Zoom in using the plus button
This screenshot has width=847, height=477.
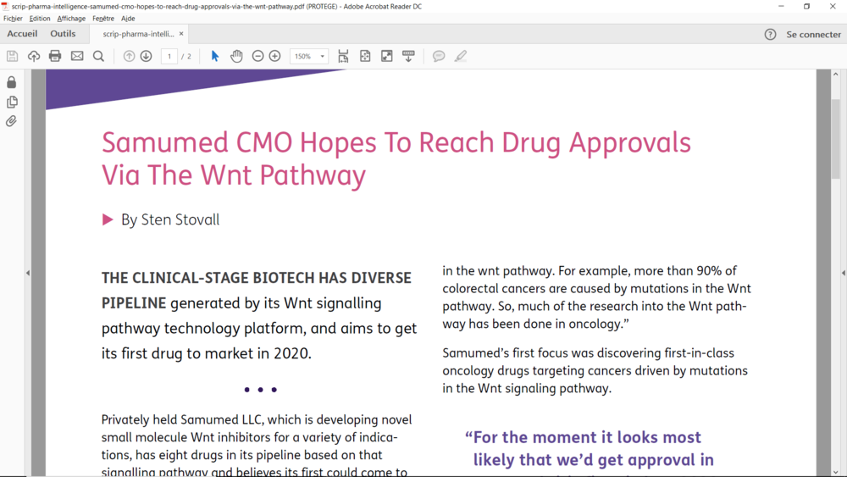click(274, 56)
